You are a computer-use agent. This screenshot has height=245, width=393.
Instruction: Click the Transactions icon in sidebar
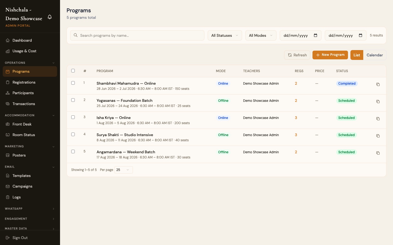click(x=8, y=104)
